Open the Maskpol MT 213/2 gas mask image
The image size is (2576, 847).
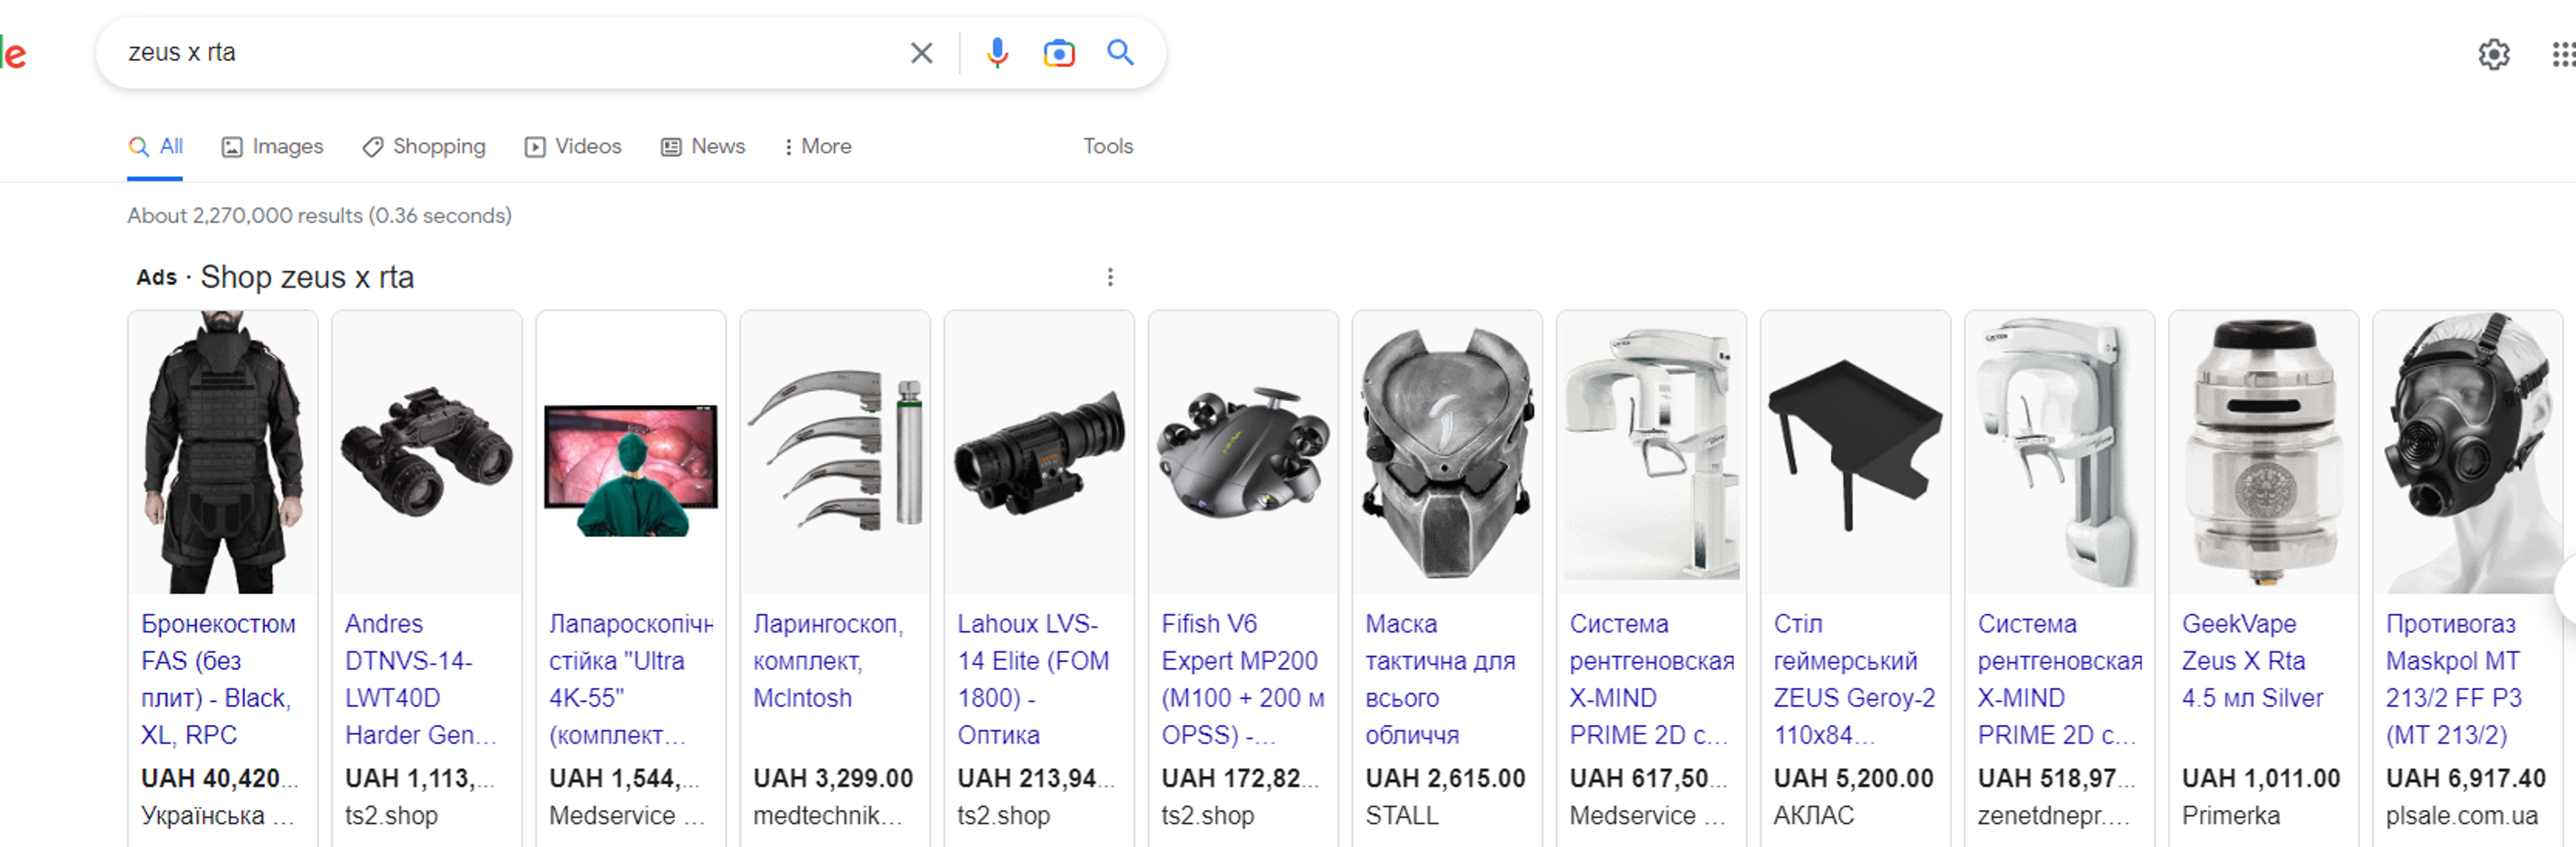point(2467,452)
